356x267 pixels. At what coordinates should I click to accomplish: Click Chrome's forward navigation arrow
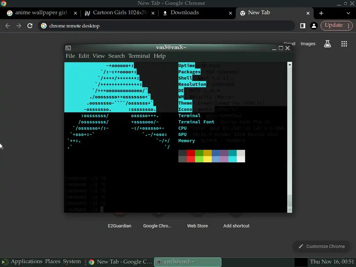pyautogui.click(x=19, y=26)
